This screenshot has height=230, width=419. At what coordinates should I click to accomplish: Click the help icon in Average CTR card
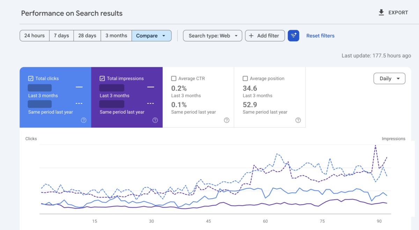pyautogui.click(x=227, y=120)
